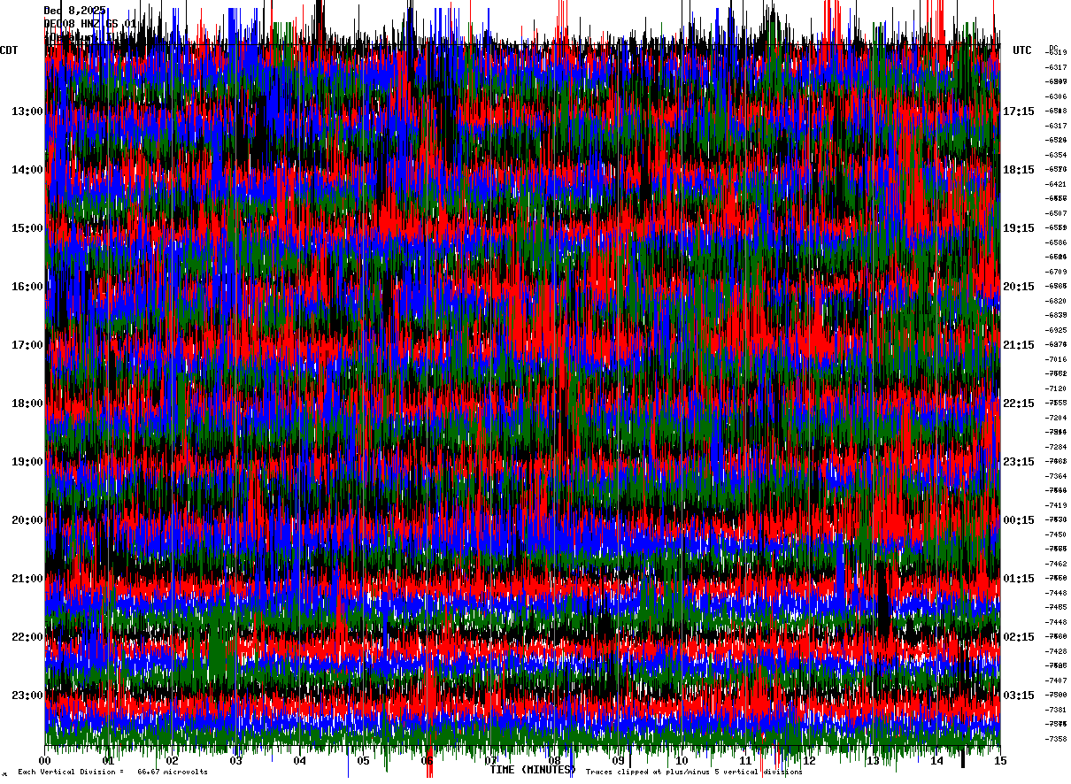Click the 18:15 UTC time label
This screenshot has width=1071, height=784.
[1019, 170]
